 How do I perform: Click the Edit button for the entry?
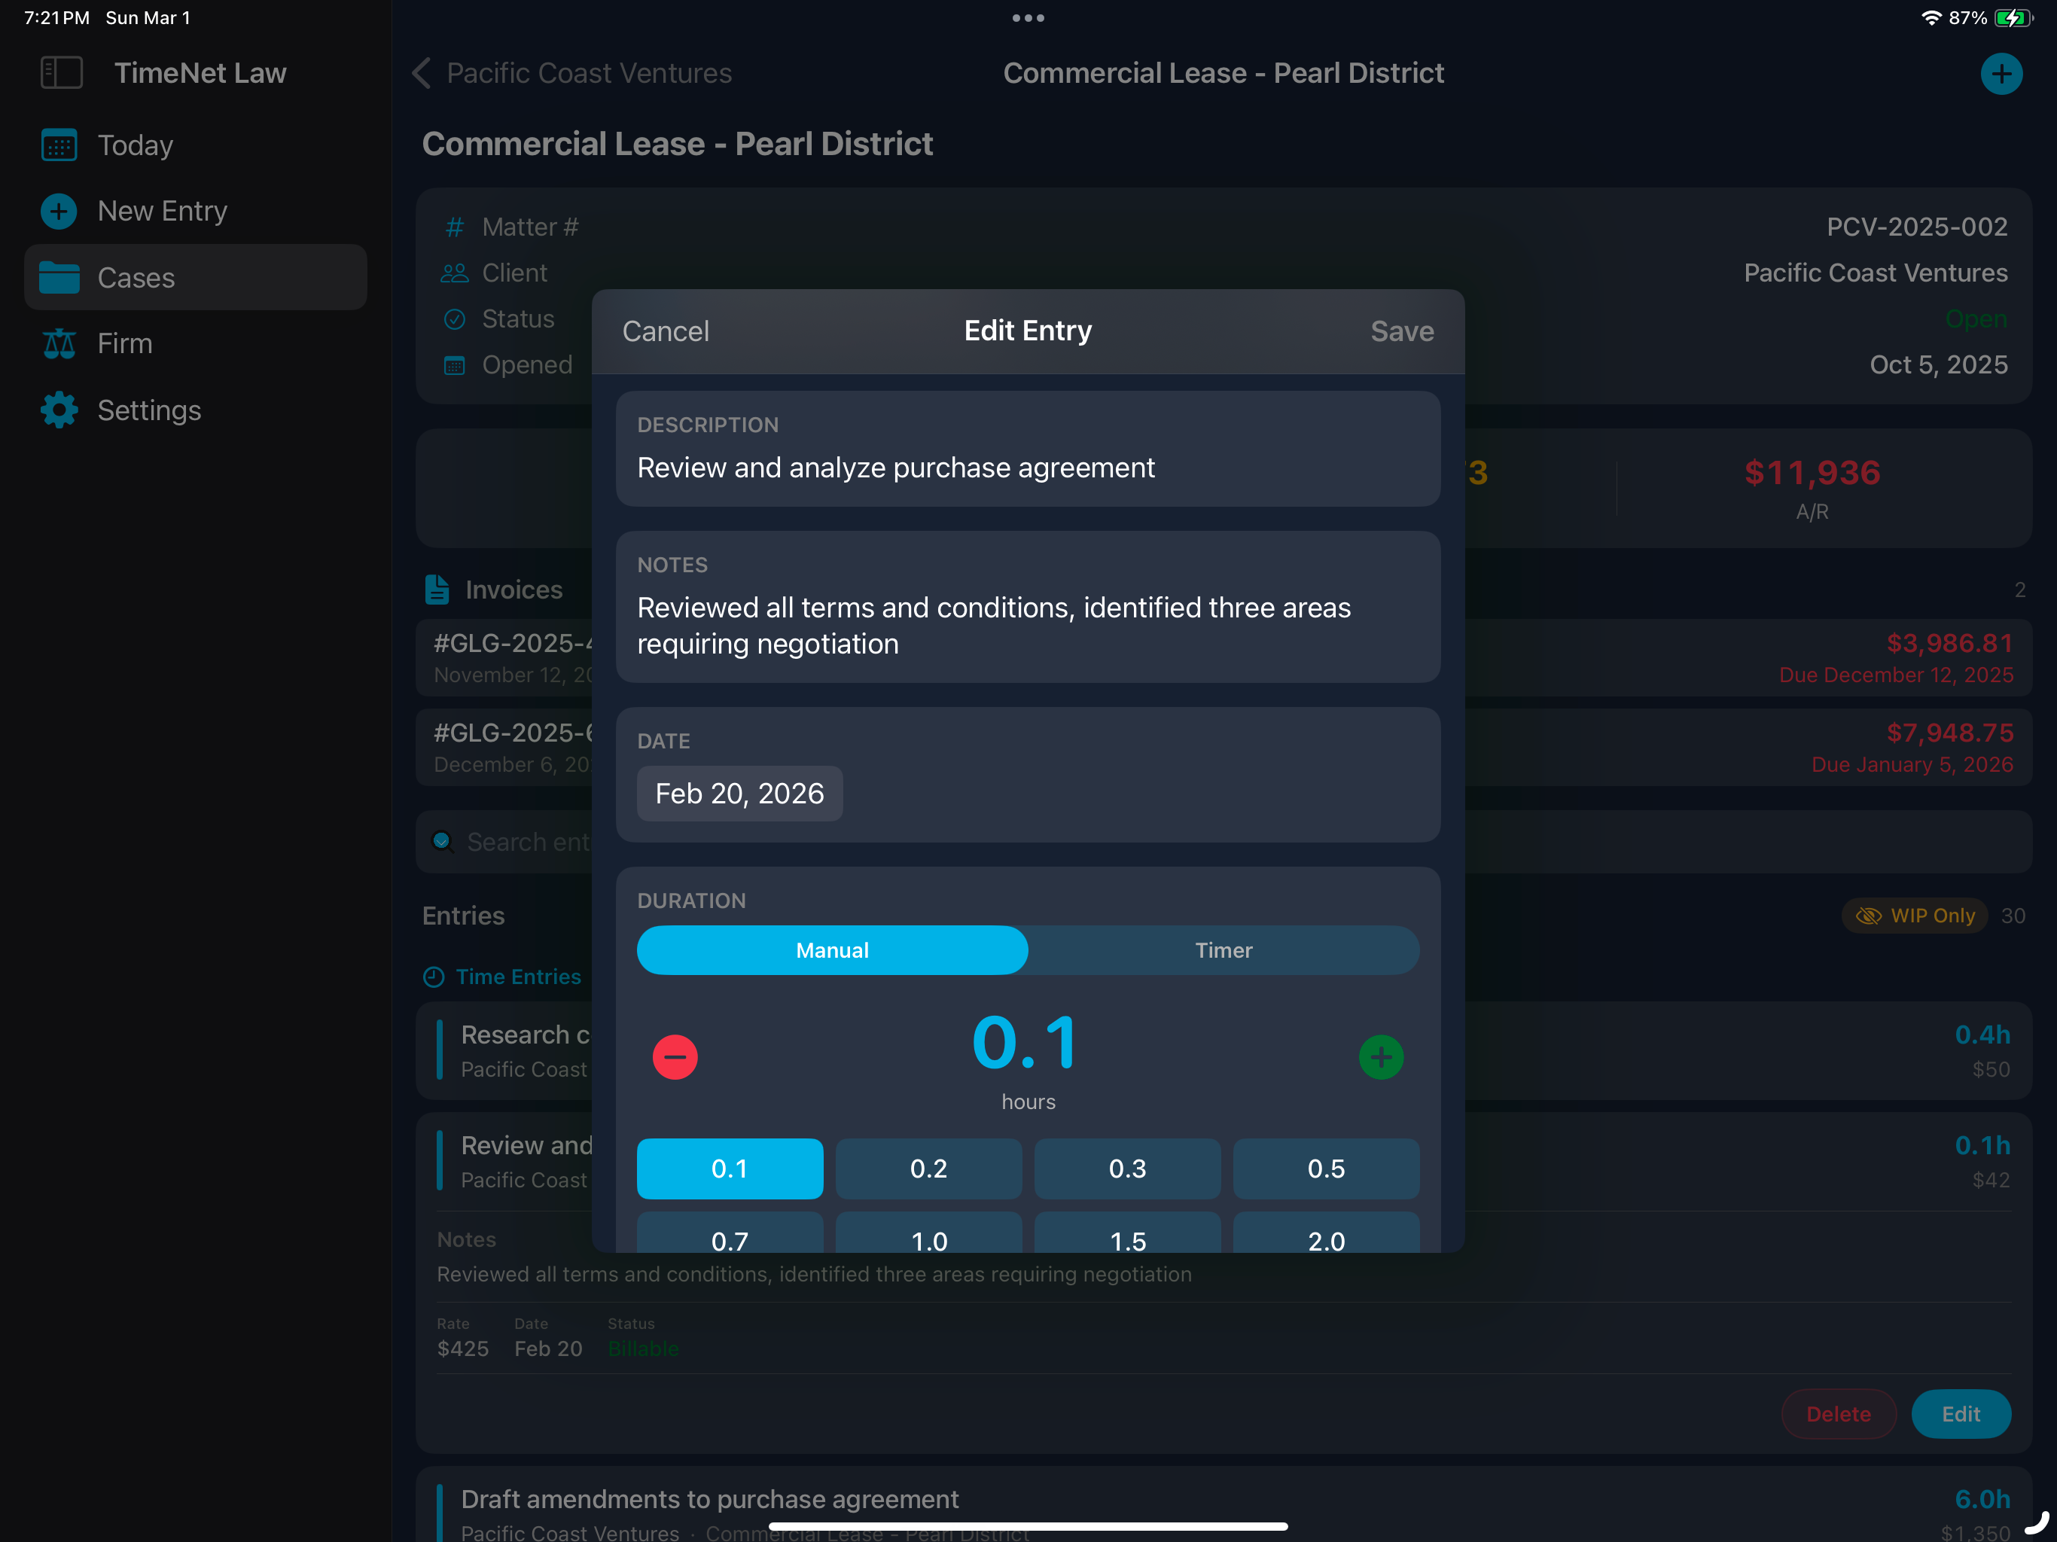click(x=1961, y=1415)
